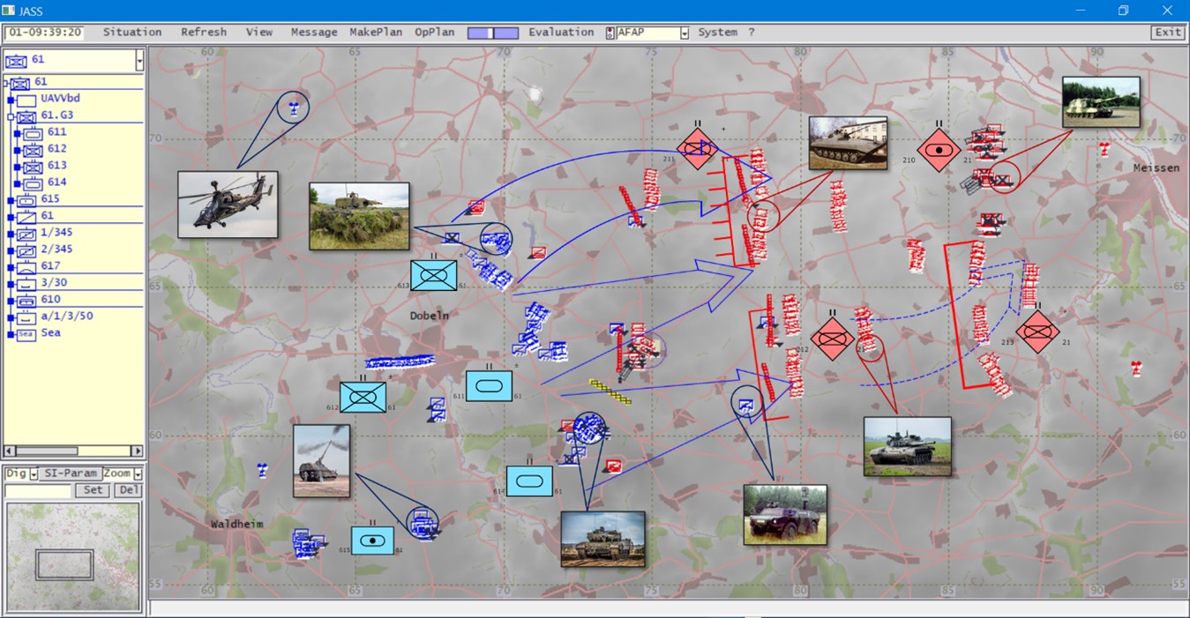Screen dimensions: 1190x618
Task: Select the red 212 enemy unit diamond
Action: tap(832, 338)
